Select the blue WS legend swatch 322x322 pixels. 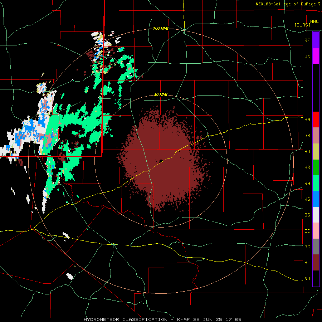pyautogui.click(x=316, y=199)
